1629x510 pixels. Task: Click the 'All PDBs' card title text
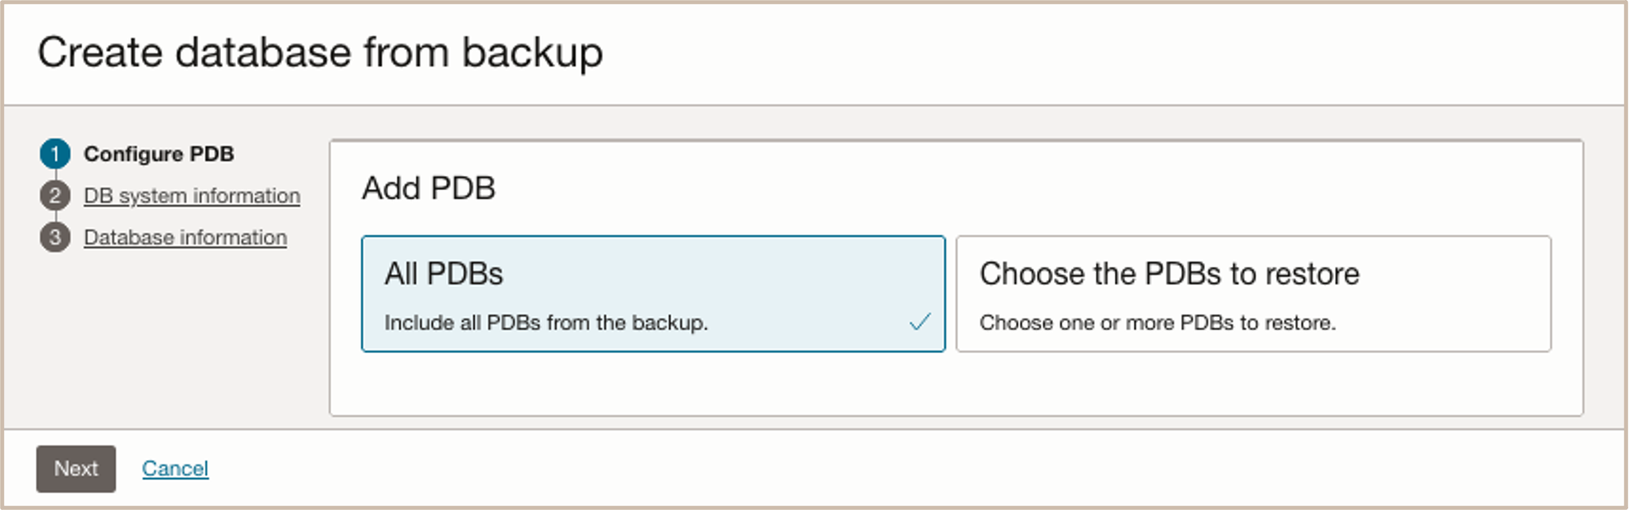click(x=444, y=274)
